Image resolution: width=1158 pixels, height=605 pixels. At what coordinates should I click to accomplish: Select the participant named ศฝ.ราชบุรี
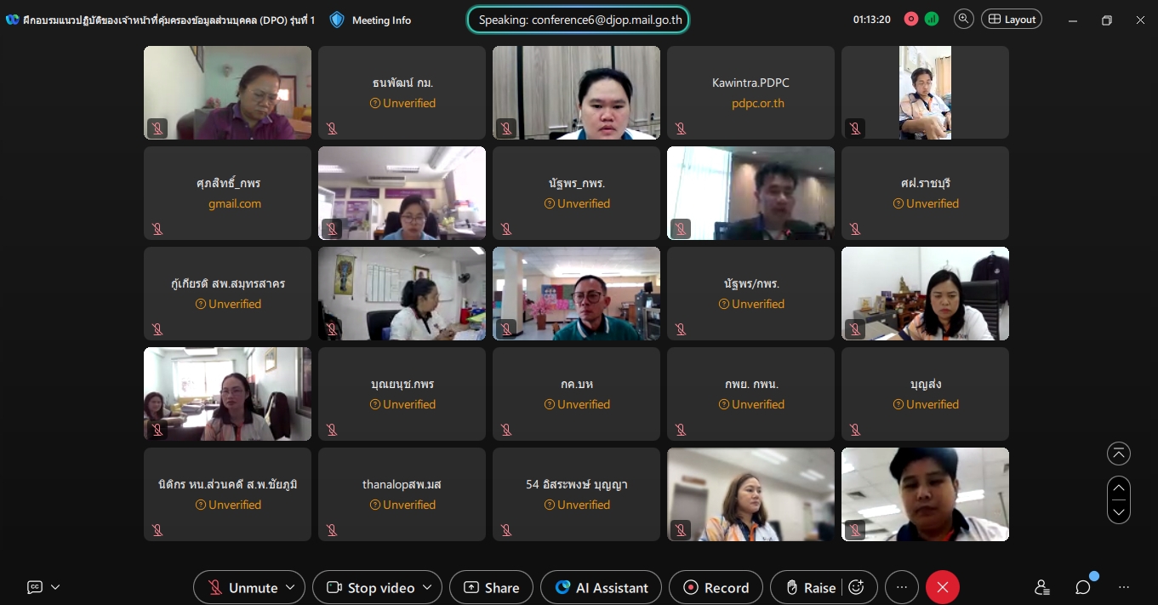point(926,183)
